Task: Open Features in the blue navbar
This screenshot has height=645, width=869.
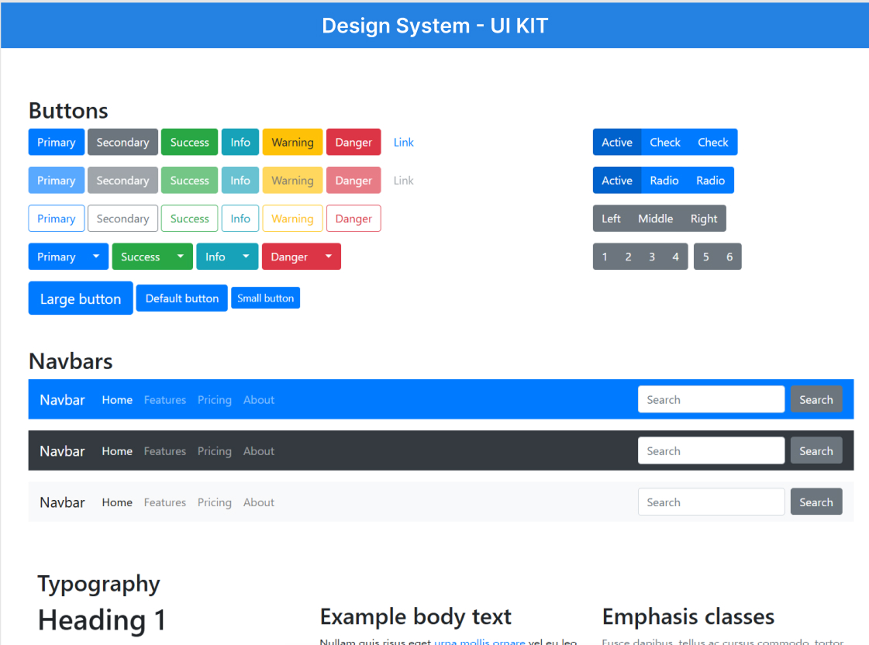Action: pyautogui.click(x=164, y=400)
